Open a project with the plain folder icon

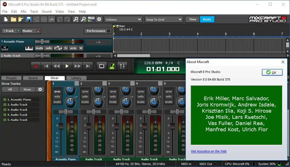point(13,19)
